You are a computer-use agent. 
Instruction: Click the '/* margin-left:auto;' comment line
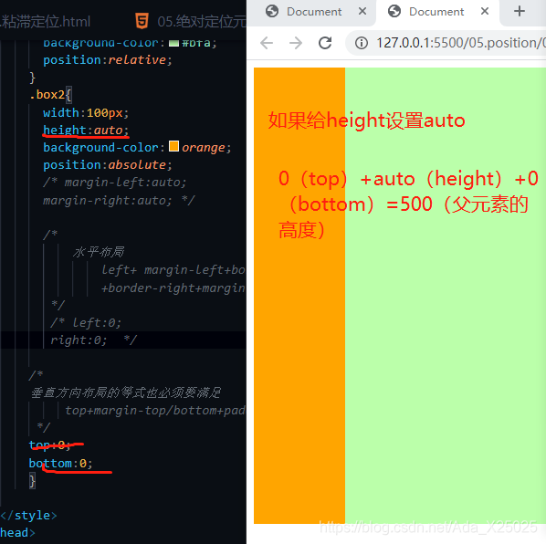(114, 182)
